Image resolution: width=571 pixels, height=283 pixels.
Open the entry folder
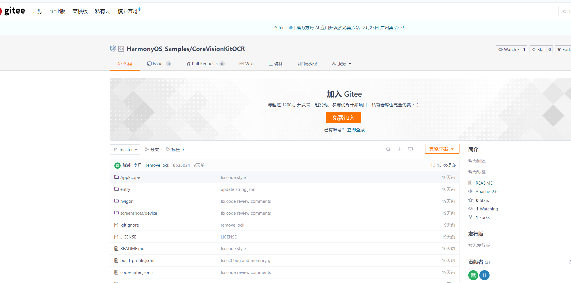[125, 189]
